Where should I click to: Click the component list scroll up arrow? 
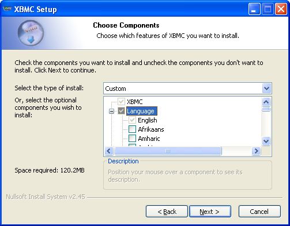[x=266, y=102]
